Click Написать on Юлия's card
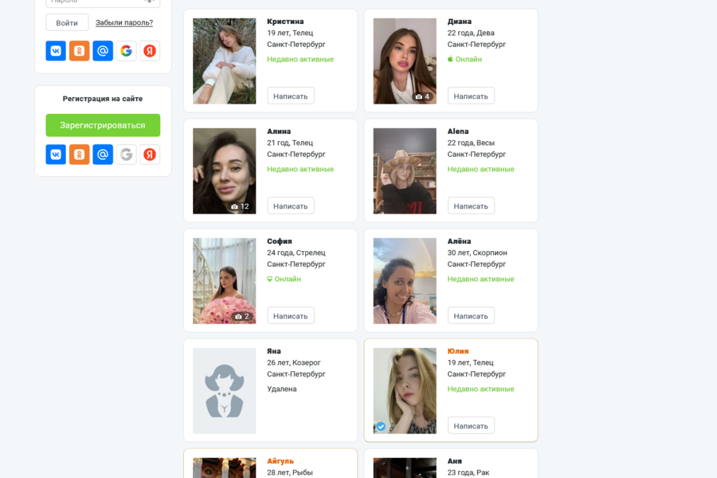 tap(471, 425)
